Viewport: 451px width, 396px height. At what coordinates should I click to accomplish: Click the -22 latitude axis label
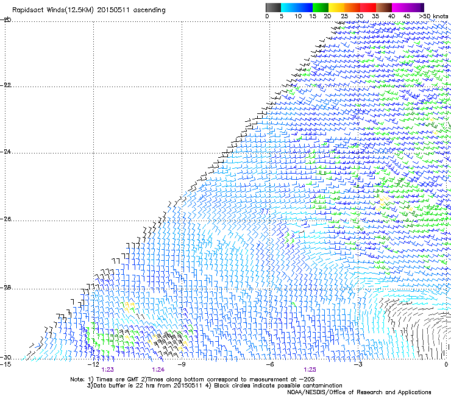coord(5,85)
